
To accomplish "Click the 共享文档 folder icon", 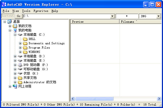I will (x=20, y=78).
